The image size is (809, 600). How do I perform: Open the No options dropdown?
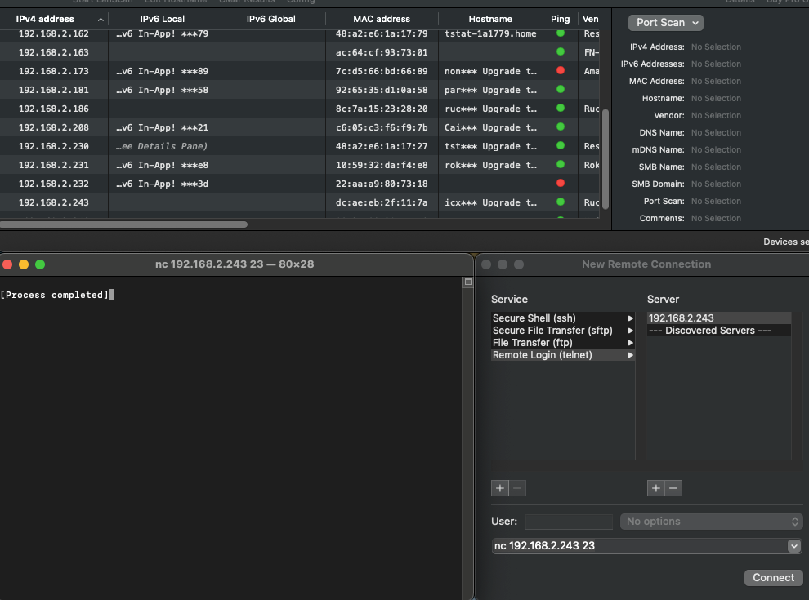point(711,521)
